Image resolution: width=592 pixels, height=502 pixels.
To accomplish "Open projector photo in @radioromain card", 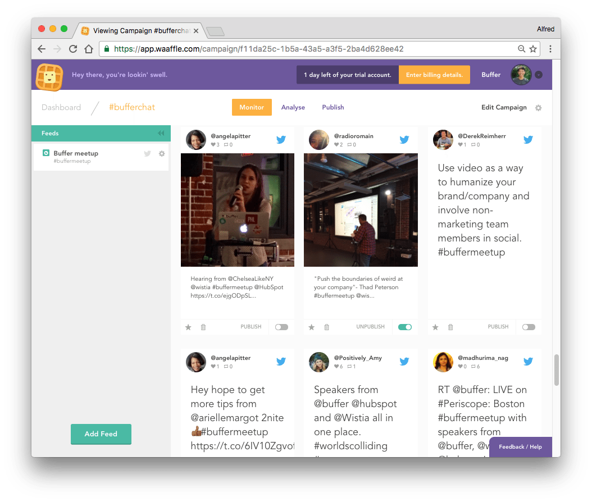I will (x=361, y=210).
